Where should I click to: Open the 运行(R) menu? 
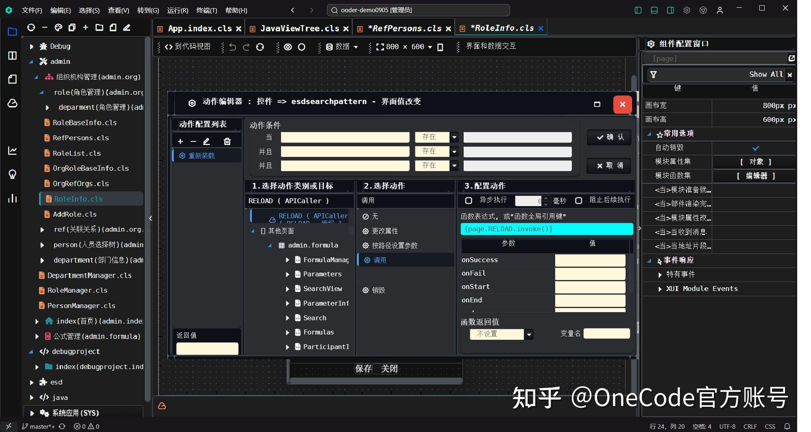tap(177, 10)
